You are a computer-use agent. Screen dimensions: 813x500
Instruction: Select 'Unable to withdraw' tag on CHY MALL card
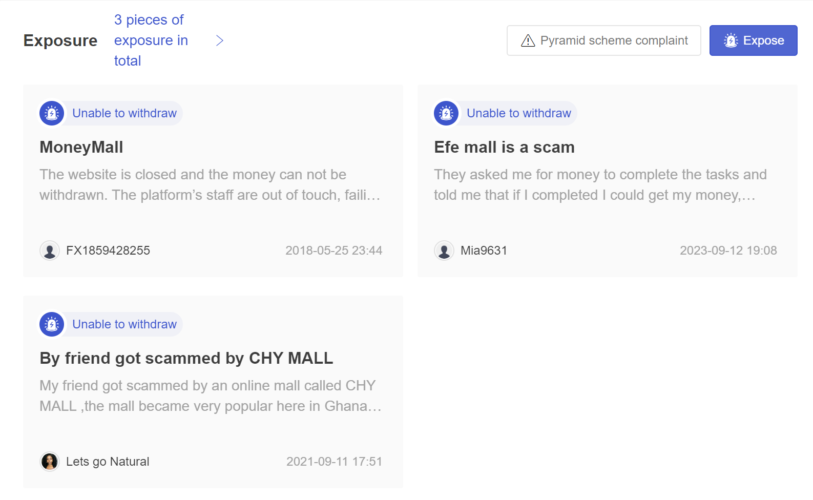click(124, 324)
